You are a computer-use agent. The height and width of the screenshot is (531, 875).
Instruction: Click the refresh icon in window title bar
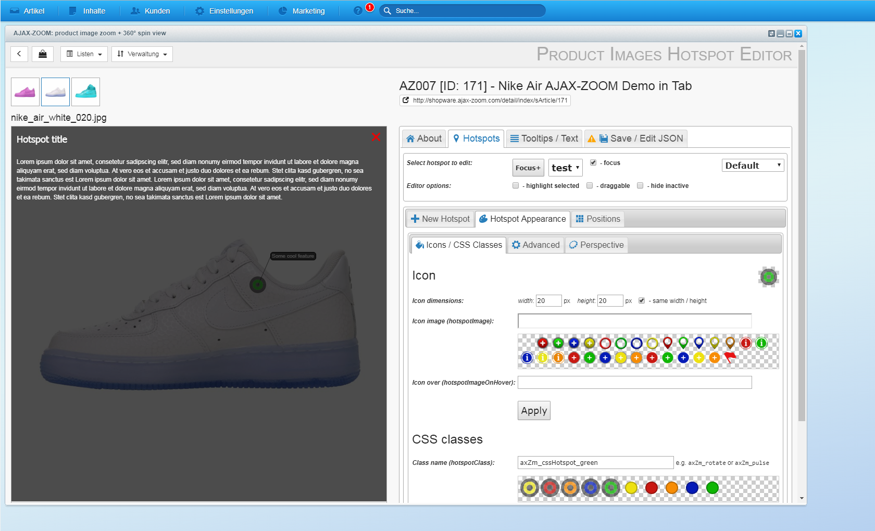[771, 33]
